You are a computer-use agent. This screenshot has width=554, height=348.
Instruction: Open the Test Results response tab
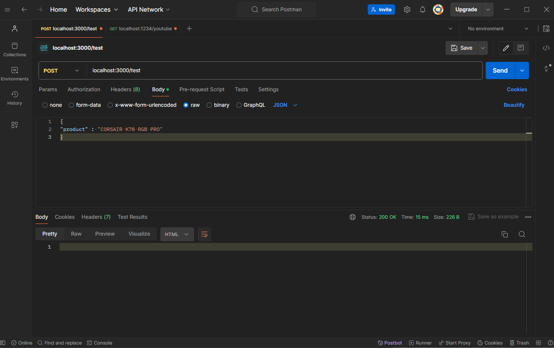133,217
